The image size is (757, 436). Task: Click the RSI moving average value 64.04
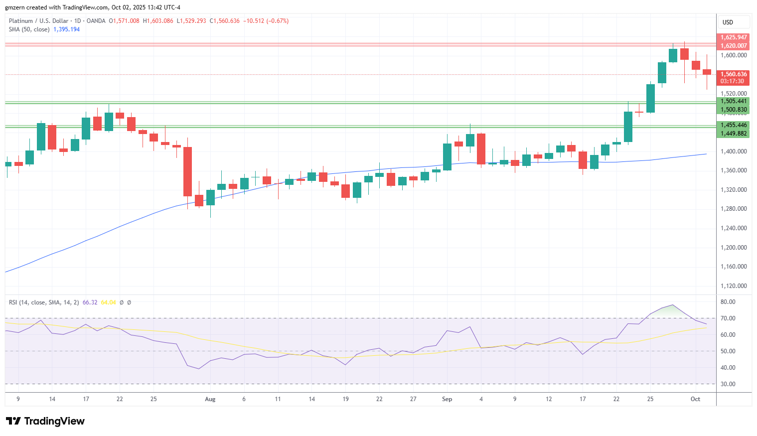click(109, 302)
